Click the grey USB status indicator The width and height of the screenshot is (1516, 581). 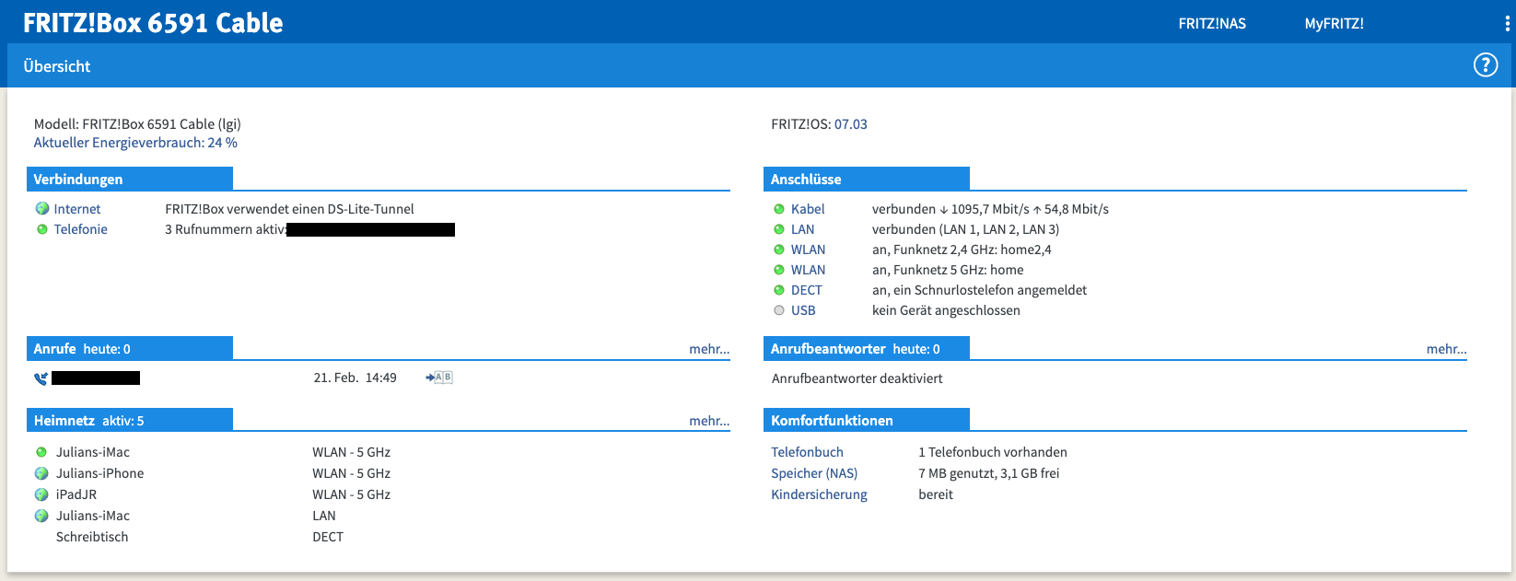(x=779, y=310)
